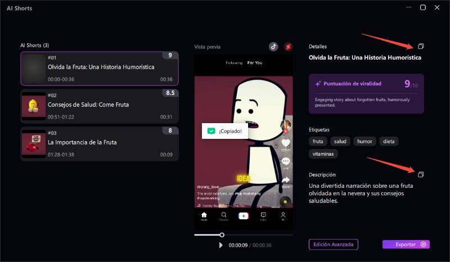Play the short preview video
This screenshot has height=262, width=450.
click(221, 245)
